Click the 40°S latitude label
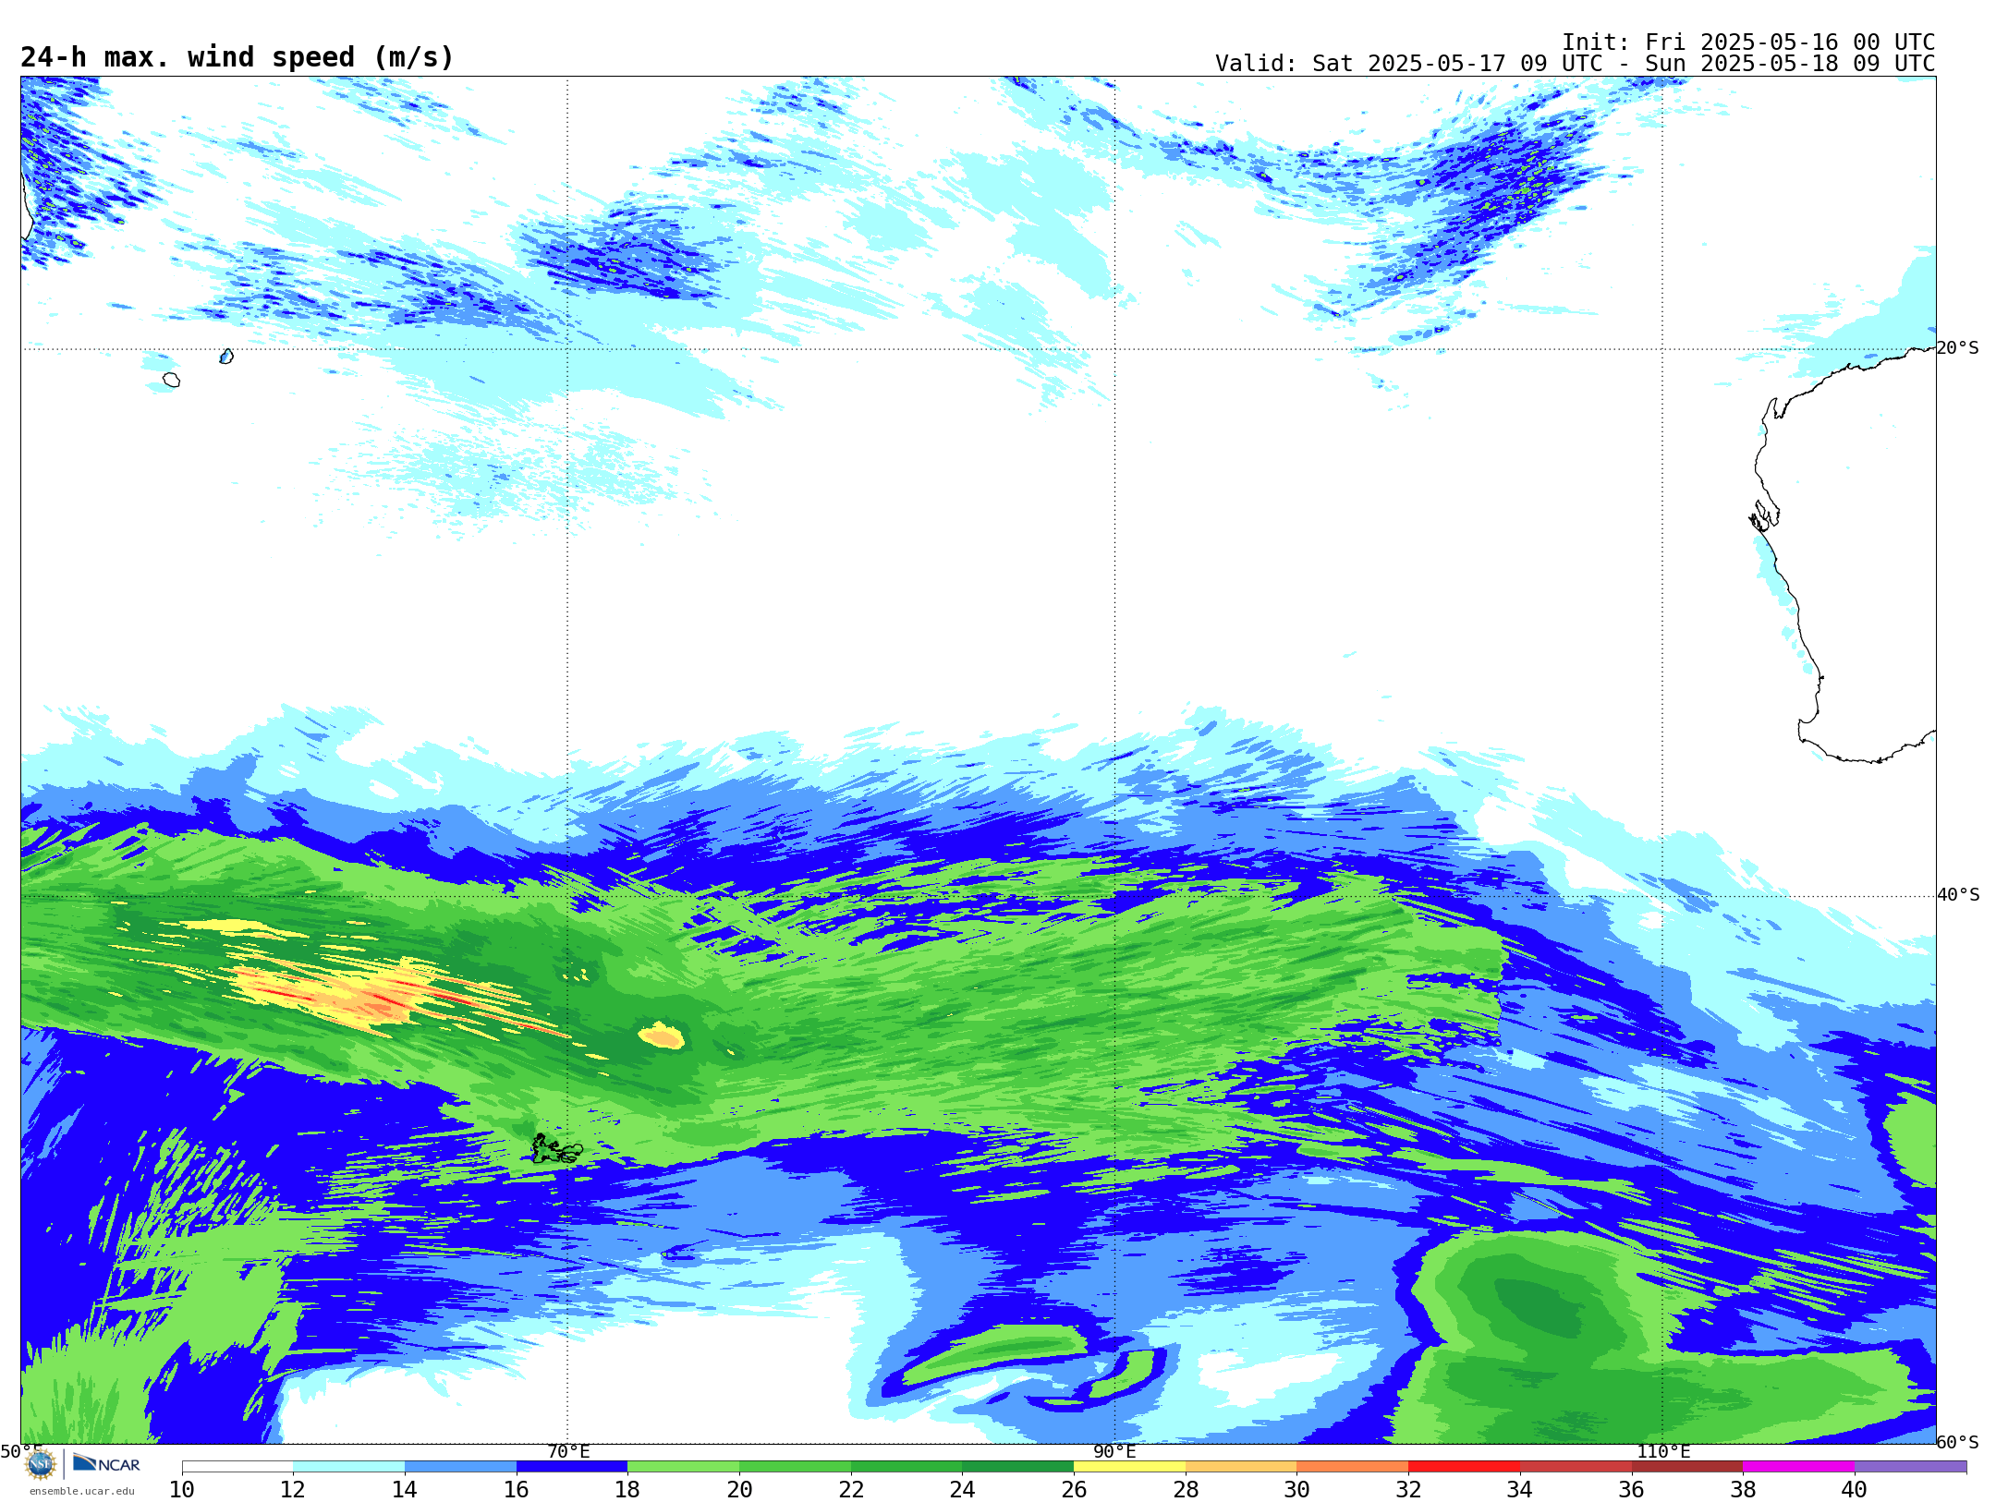Viewport: 1996px width, 1502px height. pos(1958,895)
